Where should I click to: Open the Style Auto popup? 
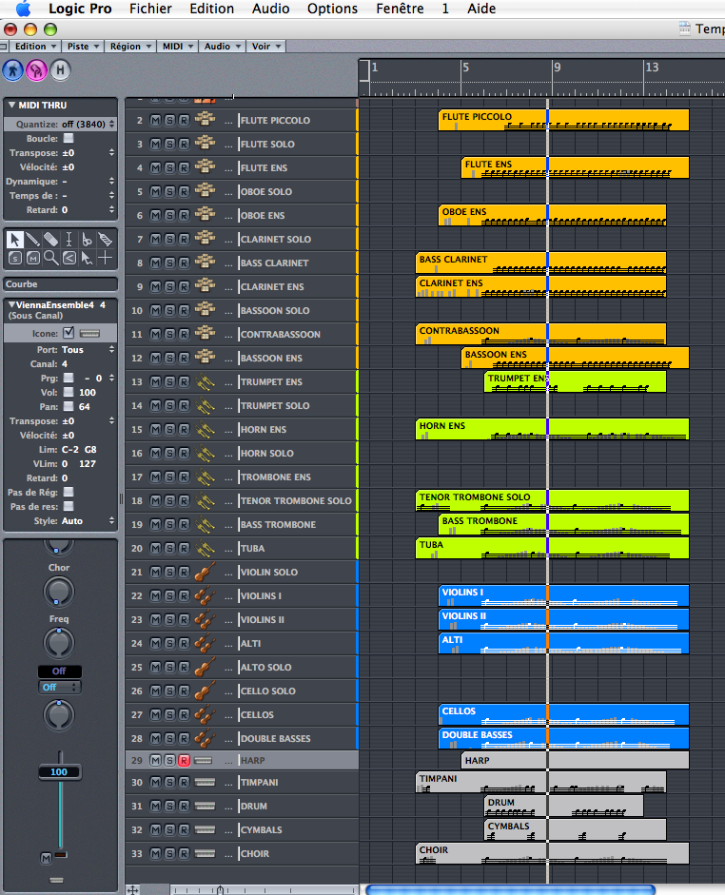coord(88,520)
